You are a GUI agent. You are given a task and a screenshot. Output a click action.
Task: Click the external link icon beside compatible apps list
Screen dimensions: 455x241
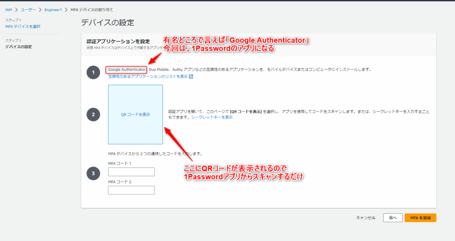tap(191, 77)
